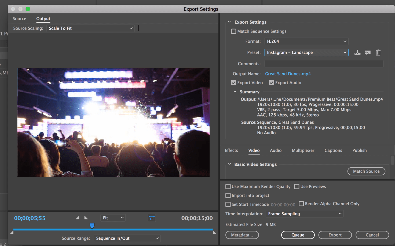
Task: Click into the Comments text field
Action: [x=324, y=64]
